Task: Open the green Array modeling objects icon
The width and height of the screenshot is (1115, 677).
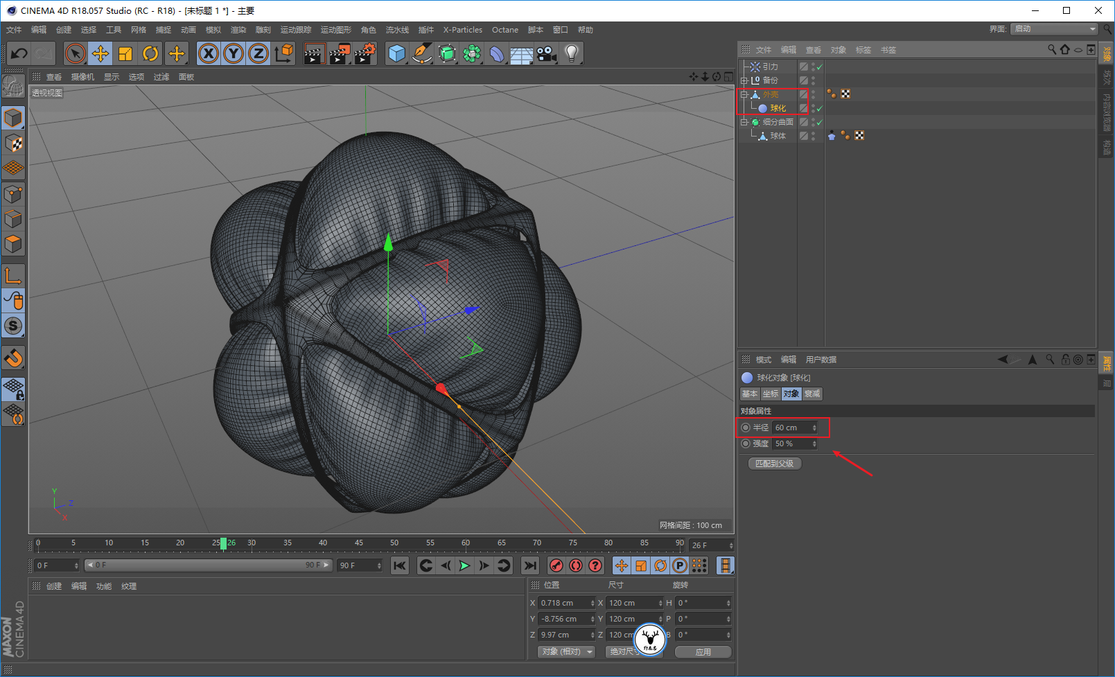Action: click(472, 53)
